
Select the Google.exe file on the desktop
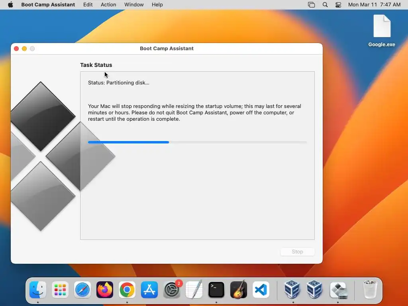pos(382,31)
